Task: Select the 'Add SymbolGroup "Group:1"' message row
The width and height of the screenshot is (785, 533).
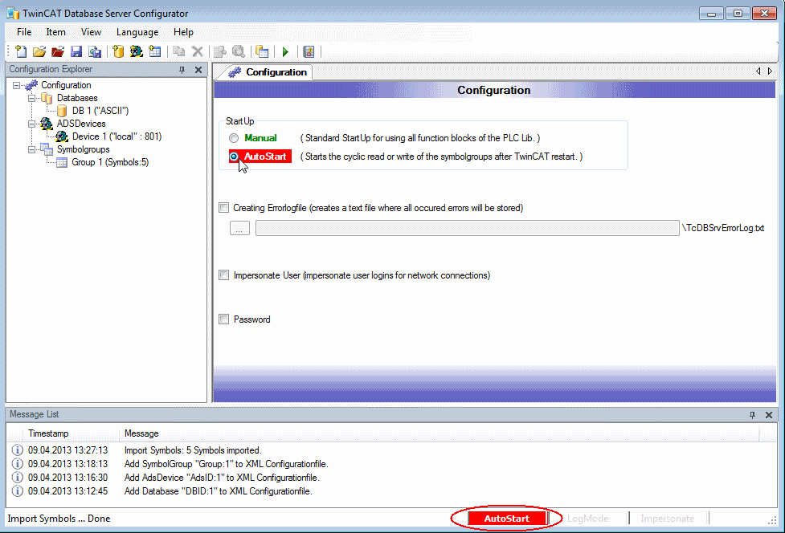Action: pyautogui.click(x=226, y=464)
